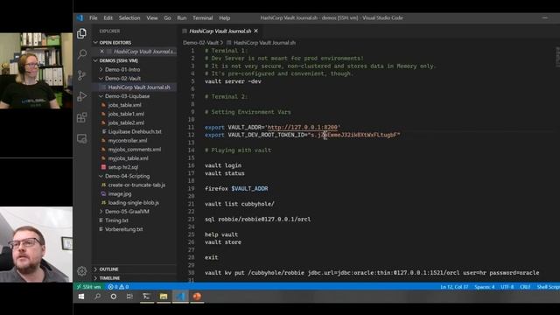Open the Run menu
The height and width of the screenshot is (315, 560).
[182, 17]
